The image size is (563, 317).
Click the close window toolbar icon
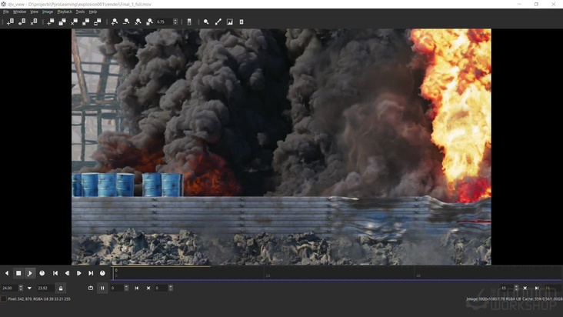click(x=34, y=22)
